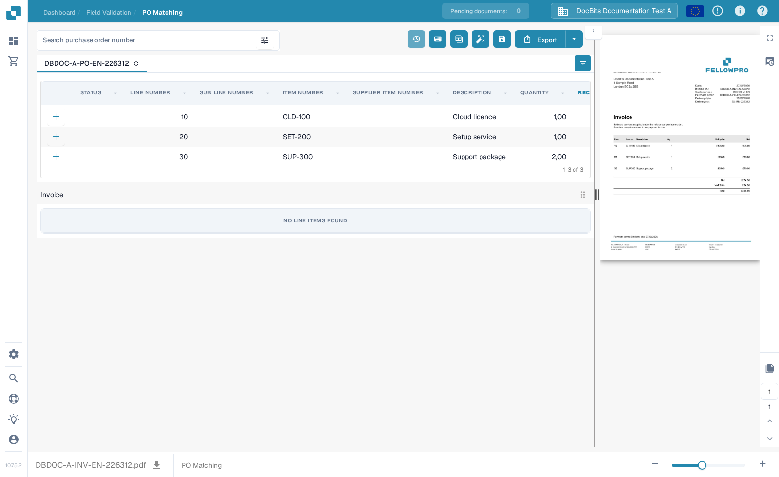
Task: Open alert exclamation icon in header
Action: pos(718,11)
